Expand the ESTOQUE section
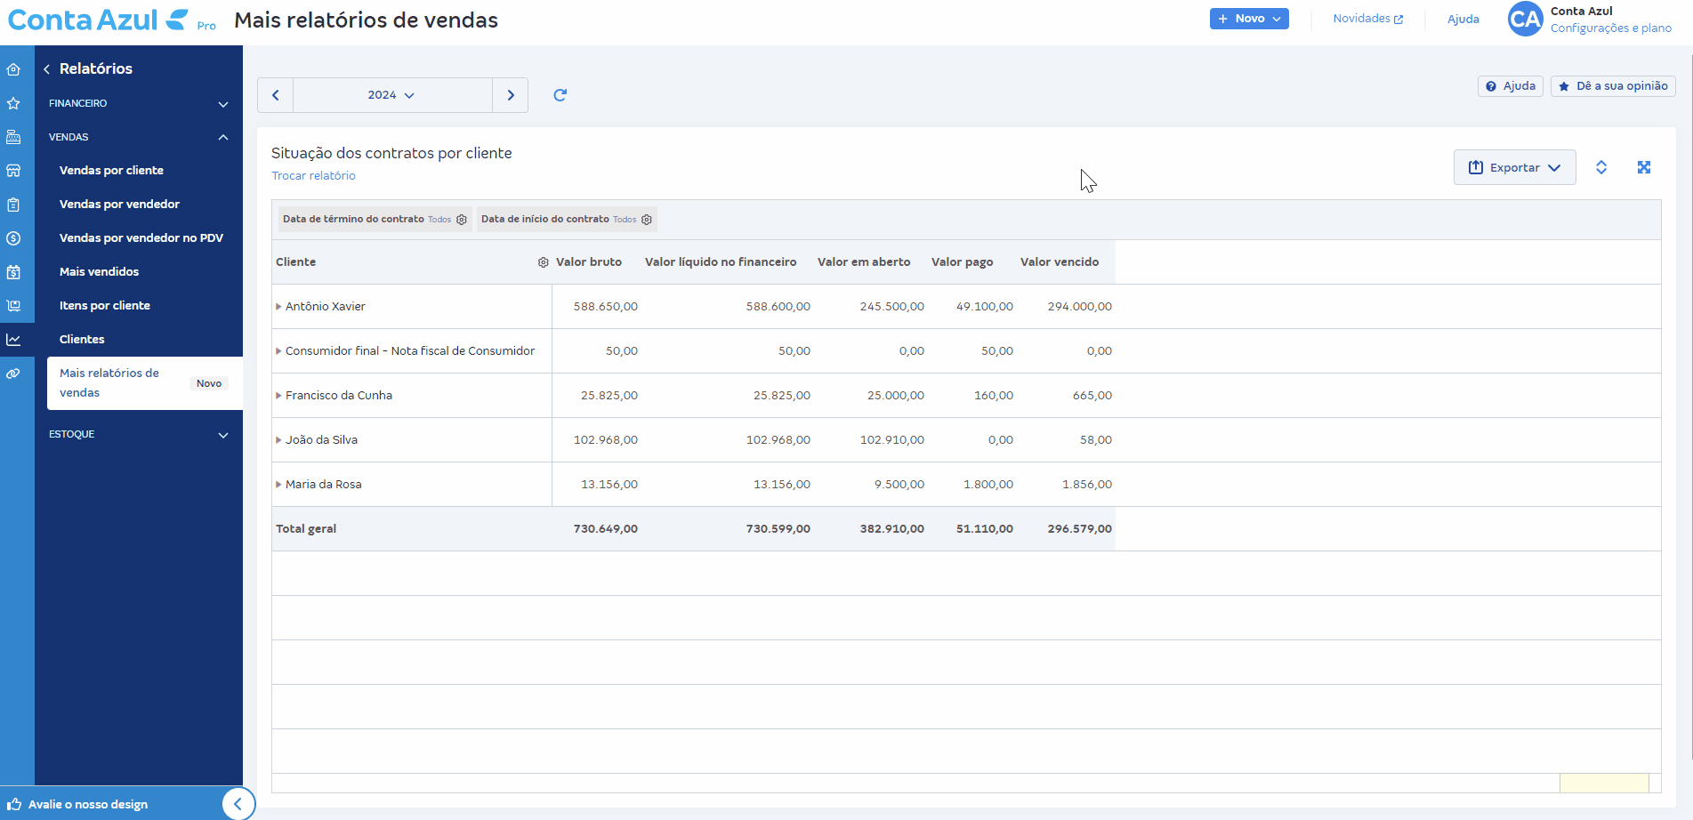Image resolution: width=1693 pixels, height=820 pixels. [139, 434]
